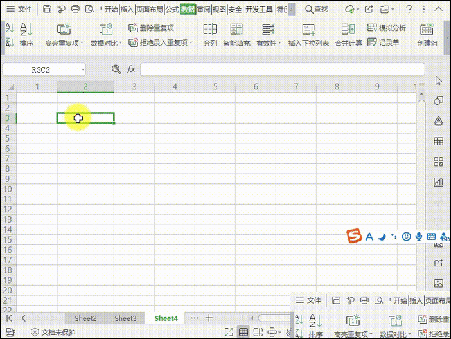This screenshot has width=451, height=339.
Task: Switch to the Sheet2 tab
Action: tap(85, 318)
